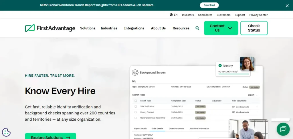The image size is (293, 139).
Task: Open the site search magnifier icon
Action: 197,28
